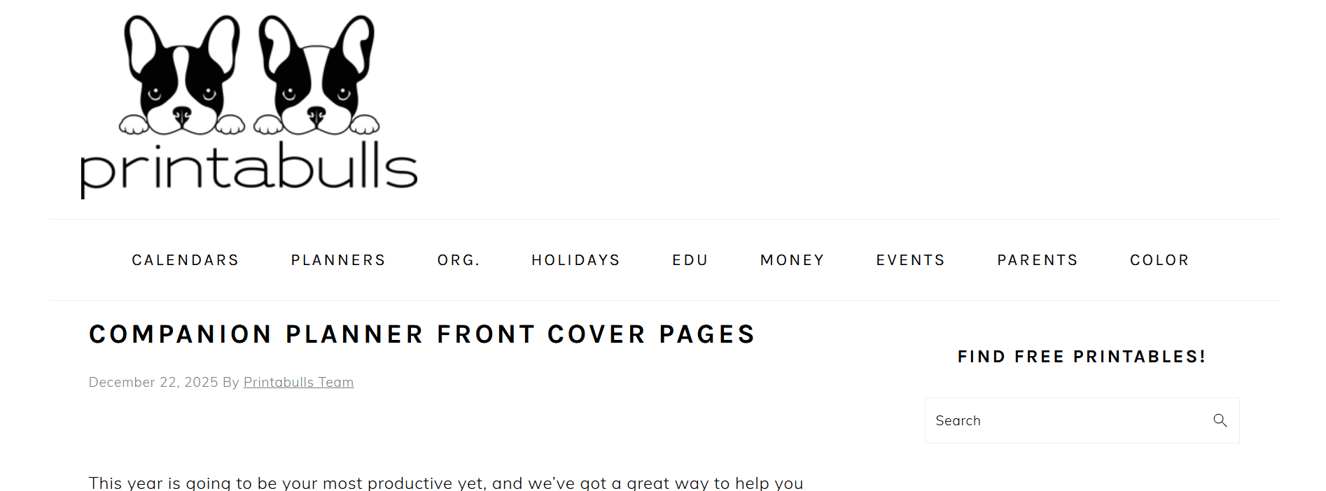Go to the Org. section
1326x491 pixels.
(459, 260)
